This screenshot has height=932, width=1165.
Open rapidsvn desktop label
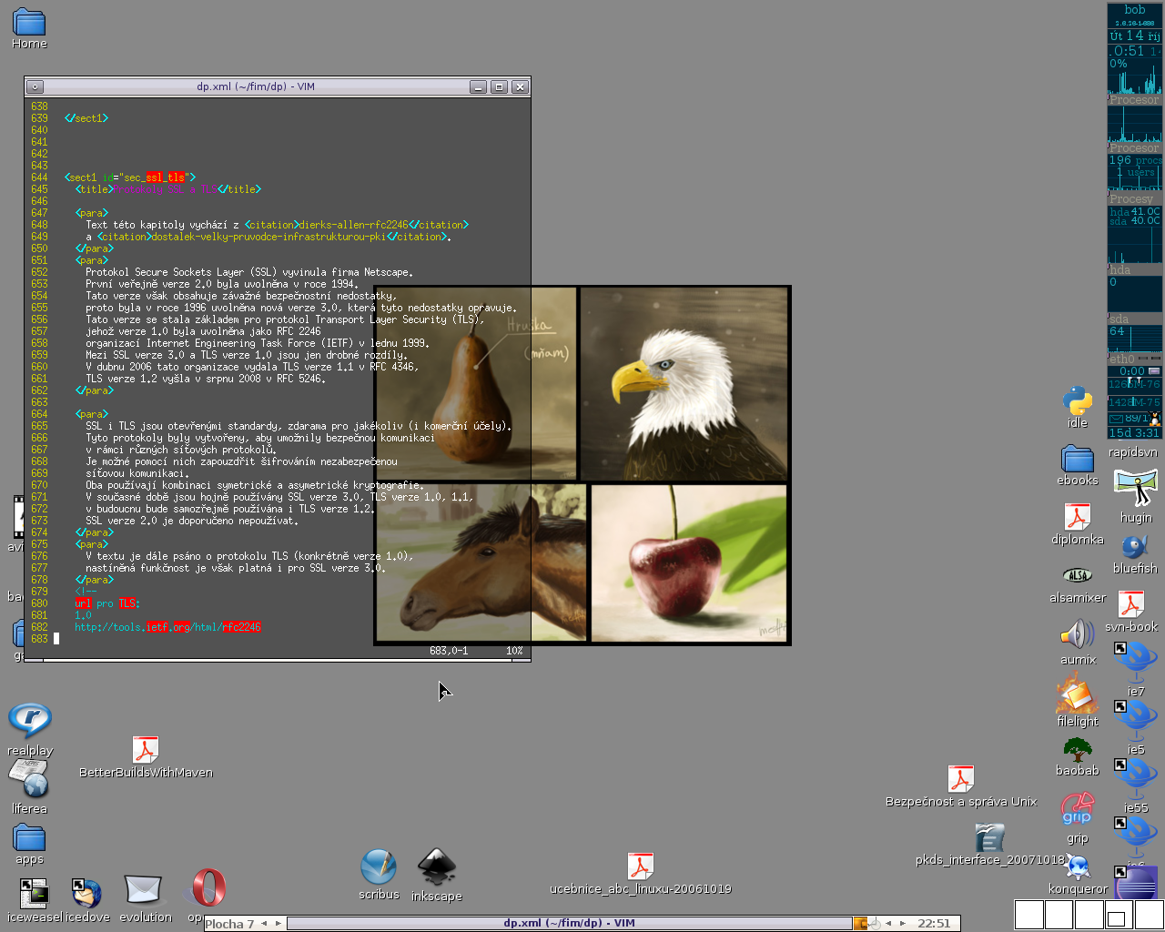click(x=1133, y=452)
